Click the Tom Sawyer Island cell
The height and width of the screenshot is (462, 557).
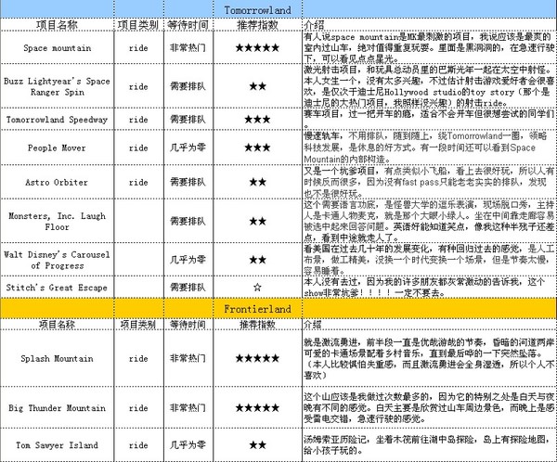(x=58, y=444)
